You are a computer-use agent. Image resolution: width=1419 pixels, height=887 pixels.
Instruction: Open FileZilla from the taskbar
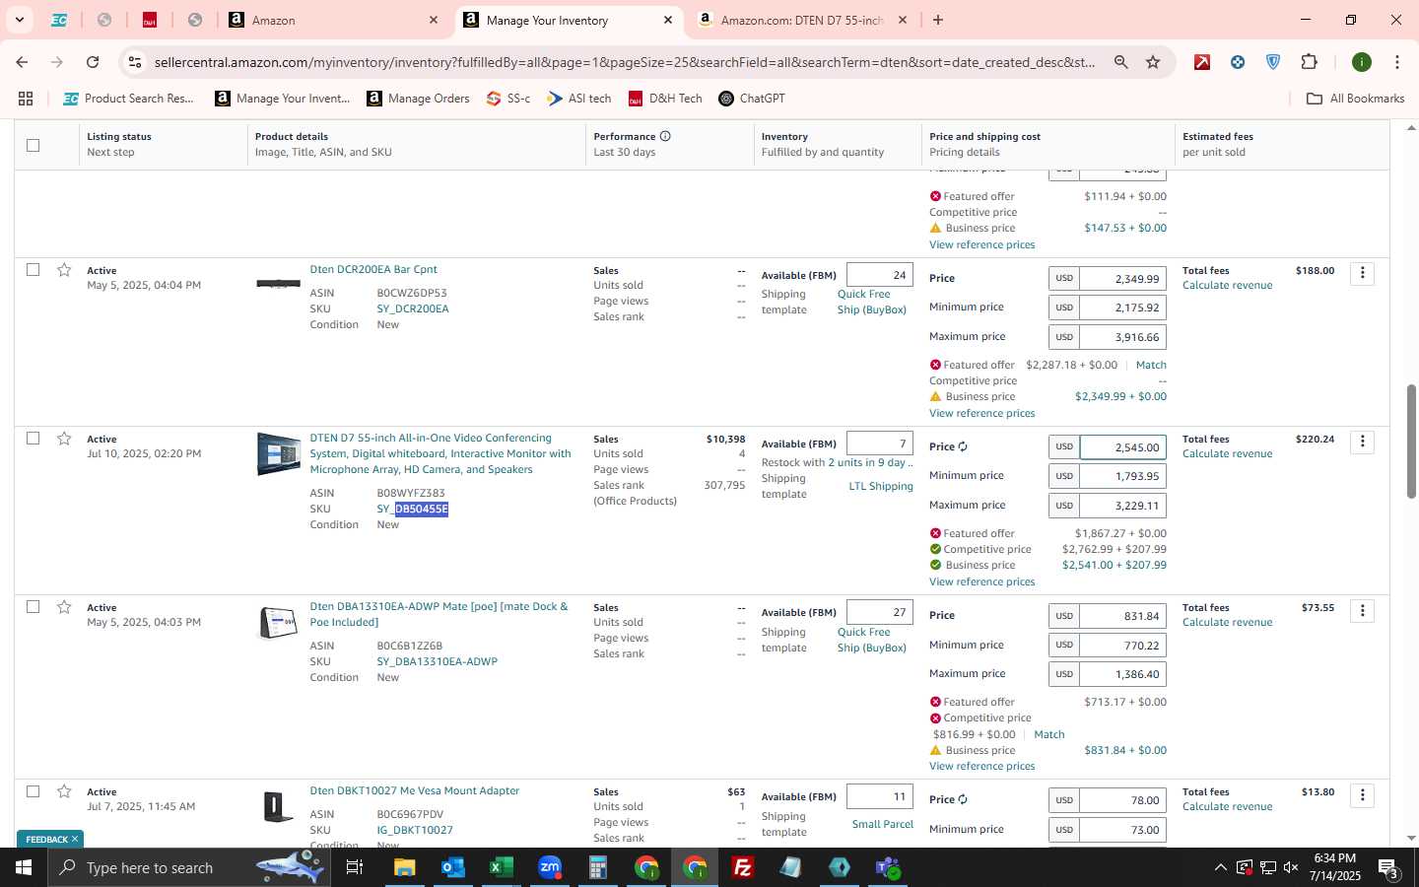tap(743, 867)
